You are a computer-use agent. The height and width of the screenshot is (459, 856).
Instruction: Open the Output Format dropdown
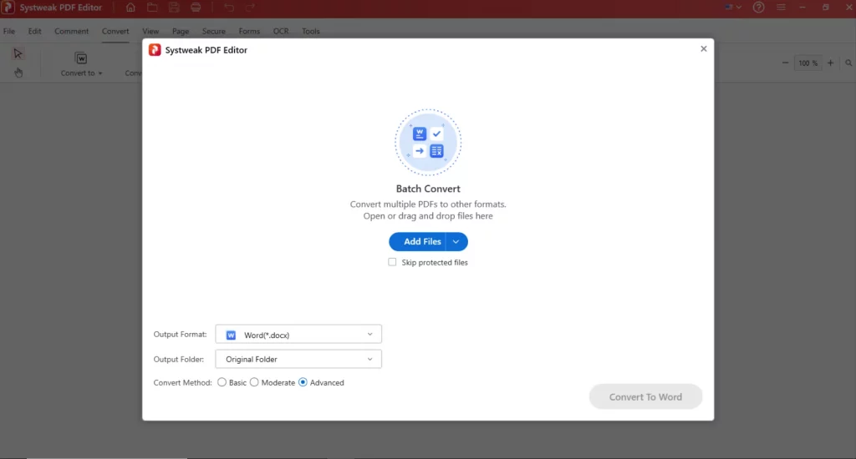pos(298,334)
